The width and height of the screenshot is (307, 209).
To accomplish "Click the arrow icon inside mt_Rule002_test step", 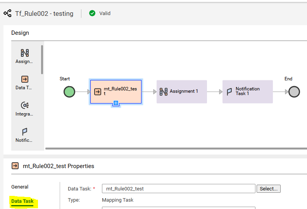I will 98,92.
